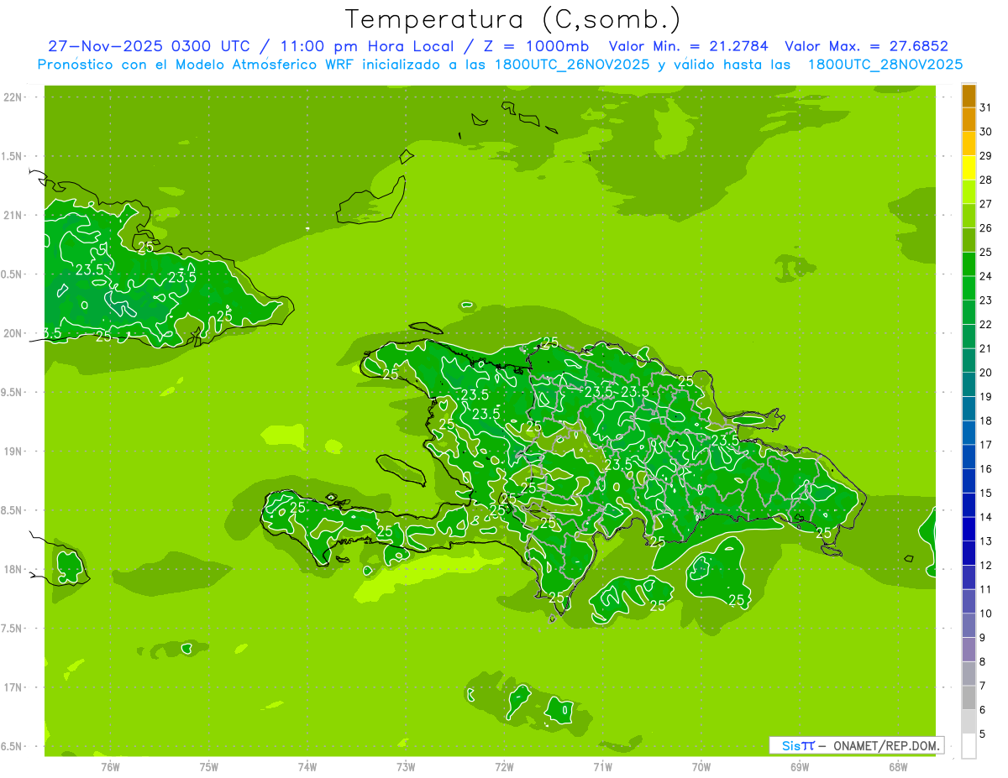Image resolution: width=1008 pixels, height=778 pixels.
Task: Click the 72W longitude axis label
Action: pos(504,766)
